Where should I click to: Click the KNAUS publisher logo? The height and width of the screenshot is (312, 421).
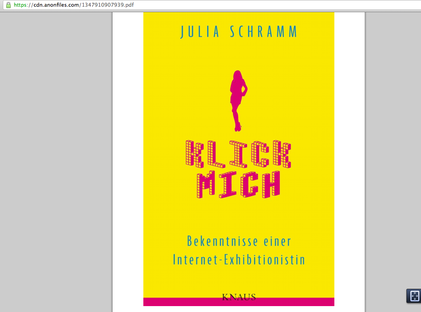coord(239,297)
